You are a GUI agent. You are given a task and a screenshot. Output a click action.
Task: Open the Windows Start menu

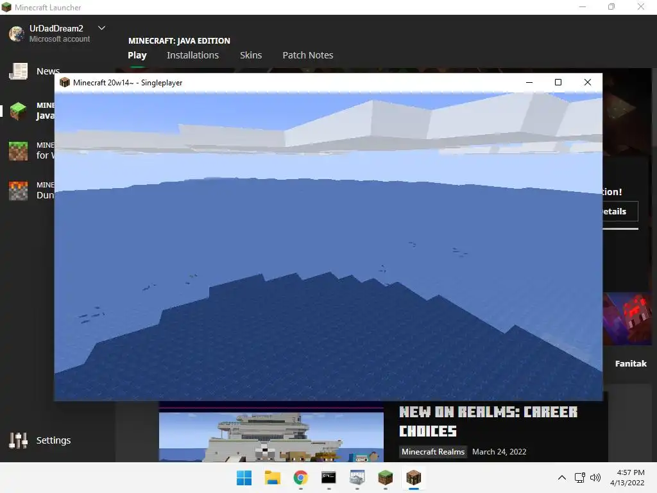coord(244,478)
